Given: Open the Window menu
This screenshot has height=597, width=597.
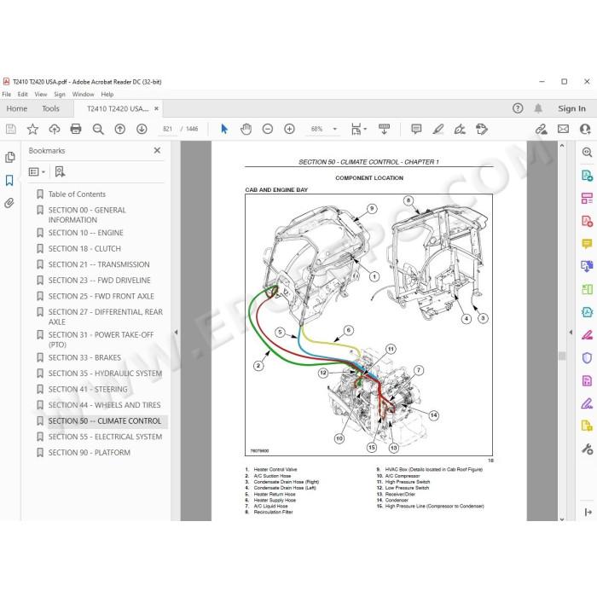Looking at the screenshot, I should [x=83, y=94].
